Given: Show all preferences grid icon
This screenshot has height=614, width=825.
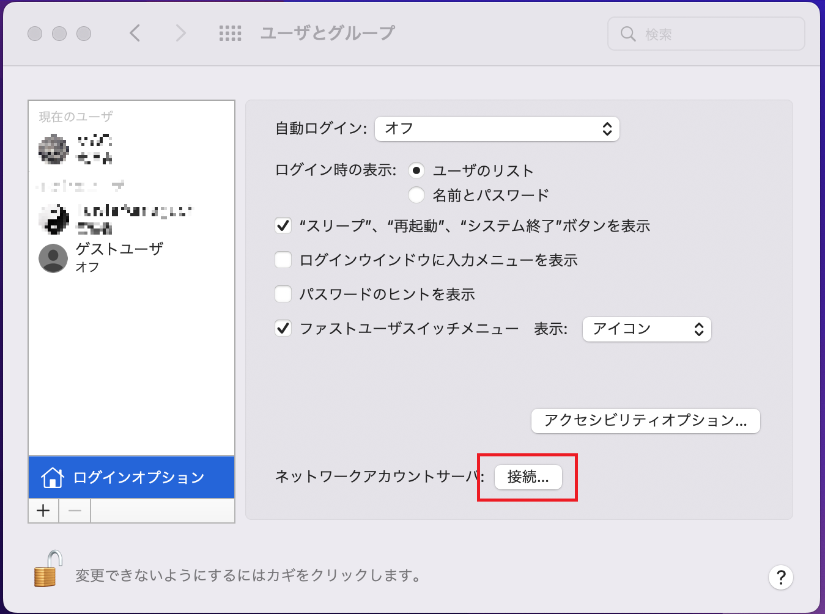Looking at the screenshot, I should [x=231, y=33].
